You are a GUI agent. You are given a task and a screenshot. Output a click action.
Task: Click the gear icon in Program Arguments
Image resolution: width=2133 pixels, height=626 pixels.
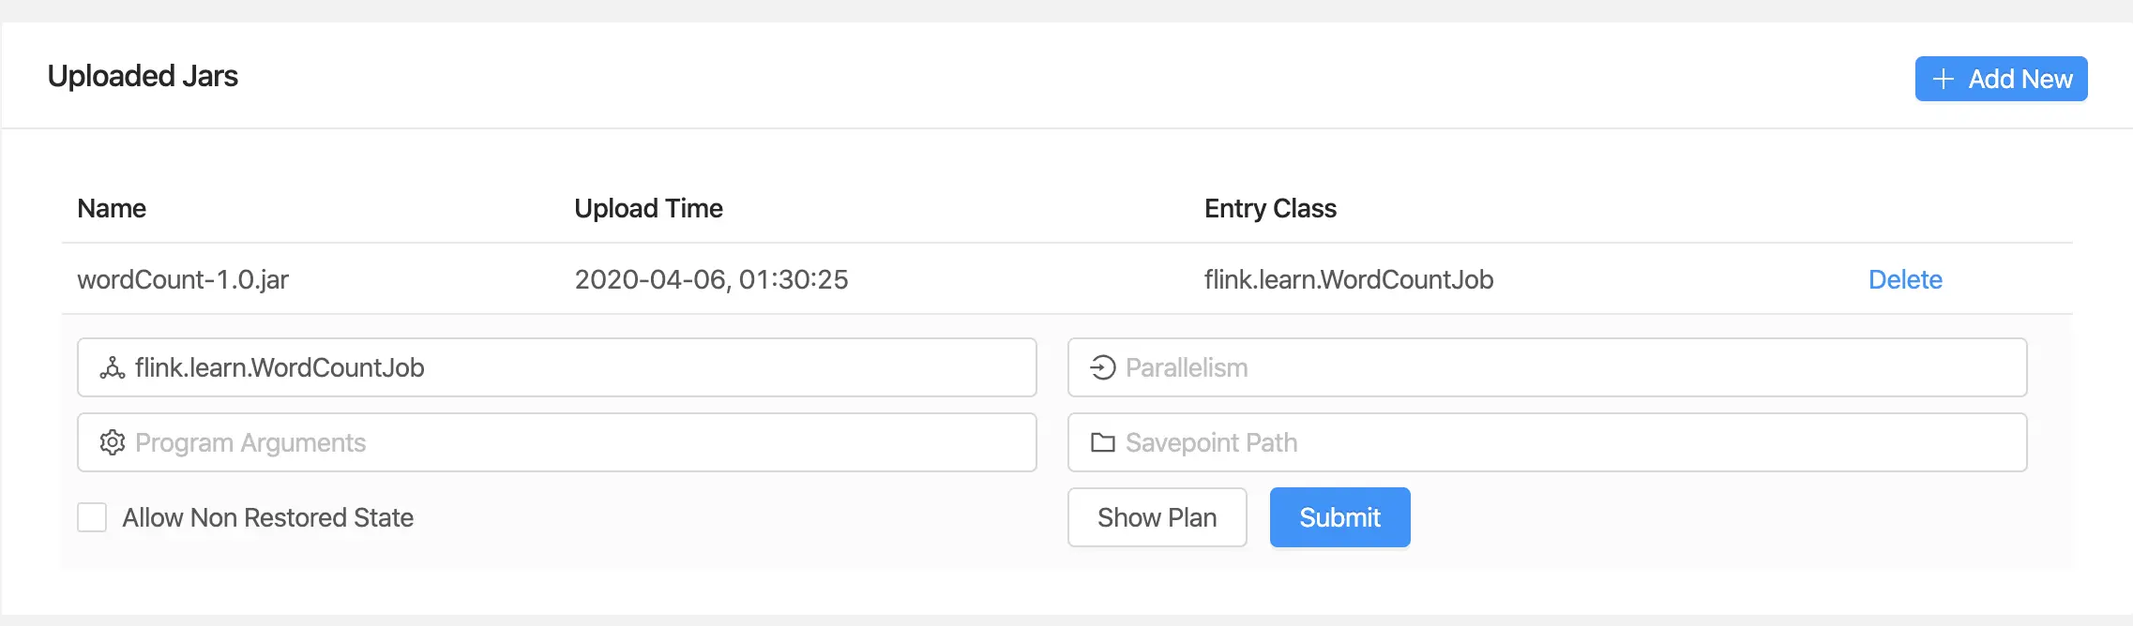click(x=113, y=442)
